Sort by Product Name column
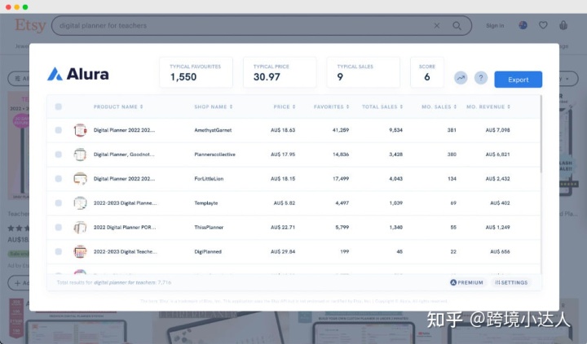 118,107
